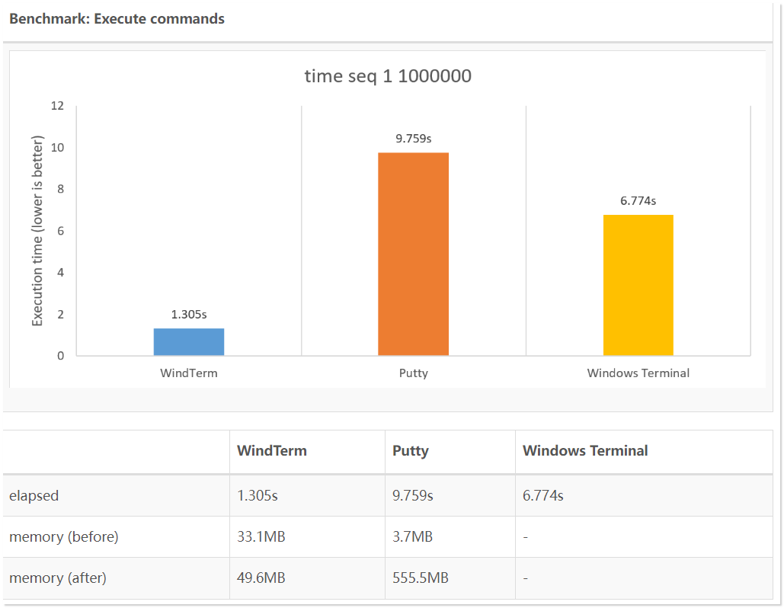Click the '1.305s' label above WindTerm bar
This screenshot has width=784, height=608.
click(188, 313)
